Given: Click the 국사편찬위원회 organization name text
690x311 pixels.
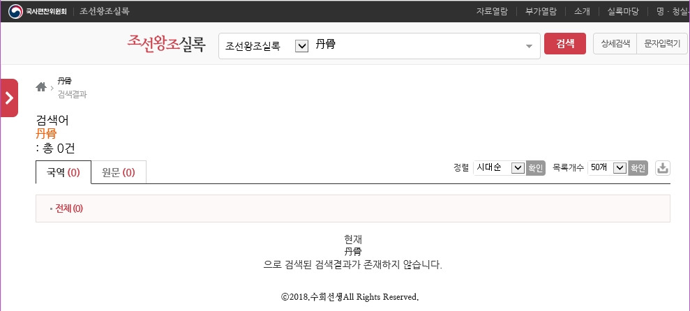Looking at the screenshot, I should (x=46, y=12).
